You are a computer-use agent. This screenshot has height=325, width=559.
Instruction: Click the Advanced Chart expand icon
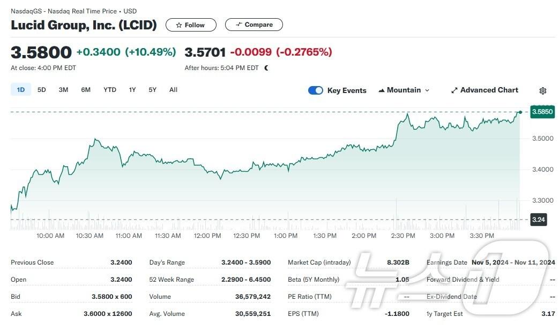[454, 90]
